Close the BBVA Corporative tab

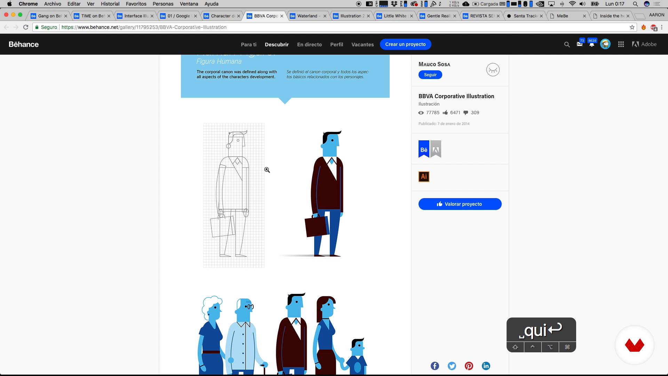click(282, 16)
